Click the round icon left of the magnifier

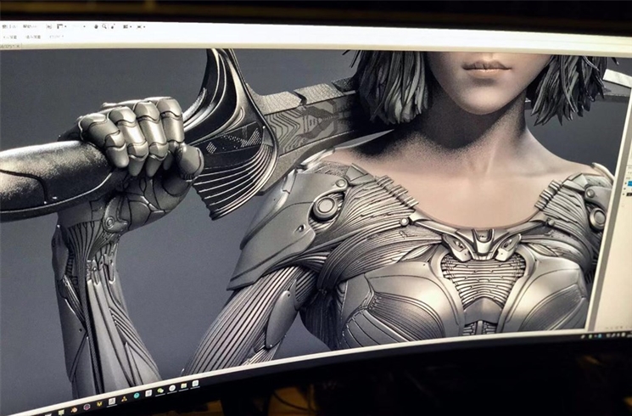pyautogui.click(x=96, y=27)
